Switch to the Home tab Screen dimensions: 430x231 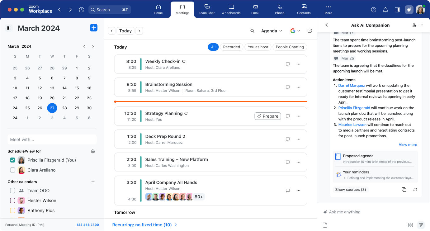tap(158, 9)
